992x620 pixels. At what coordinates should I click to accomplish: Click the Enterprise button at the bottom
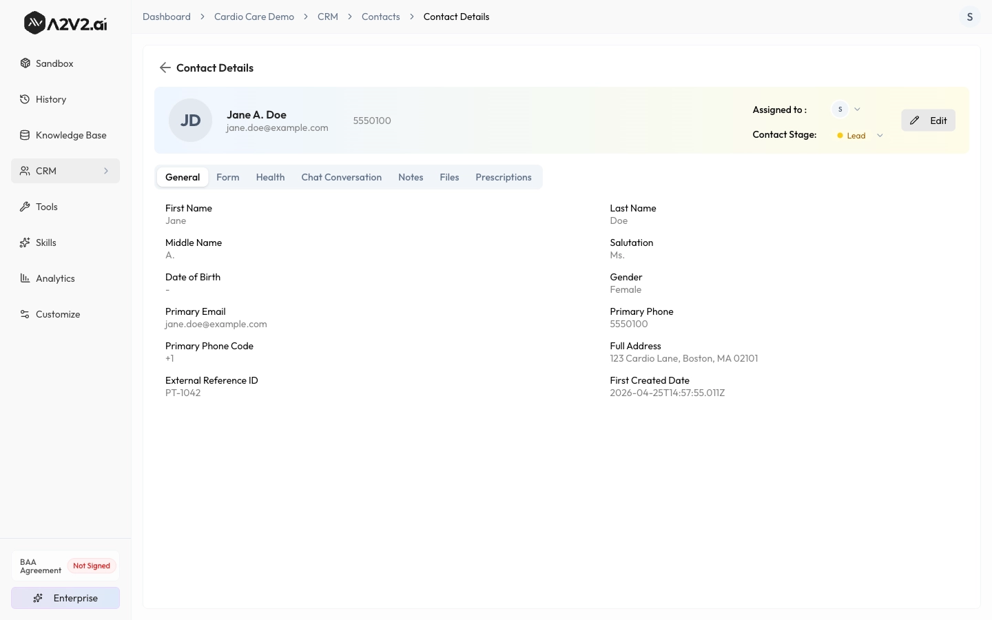[x=65, y=598]
